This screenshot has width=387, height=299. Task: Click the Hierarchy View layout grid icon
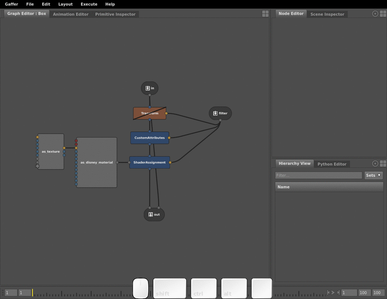(x=383, y=164)
